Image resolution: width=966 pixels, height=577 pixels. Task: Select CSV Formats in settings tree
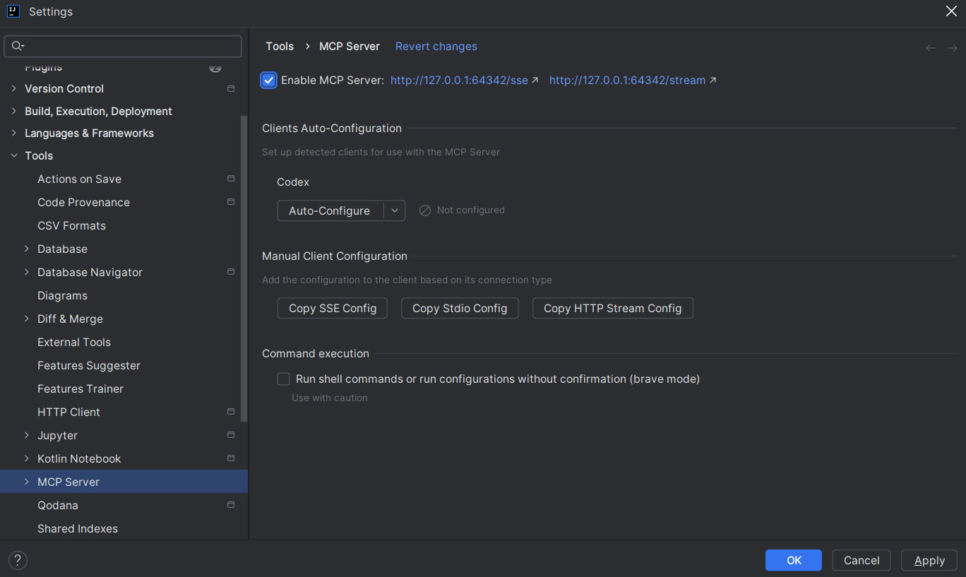pyautogui.click(x=71, y=226)
